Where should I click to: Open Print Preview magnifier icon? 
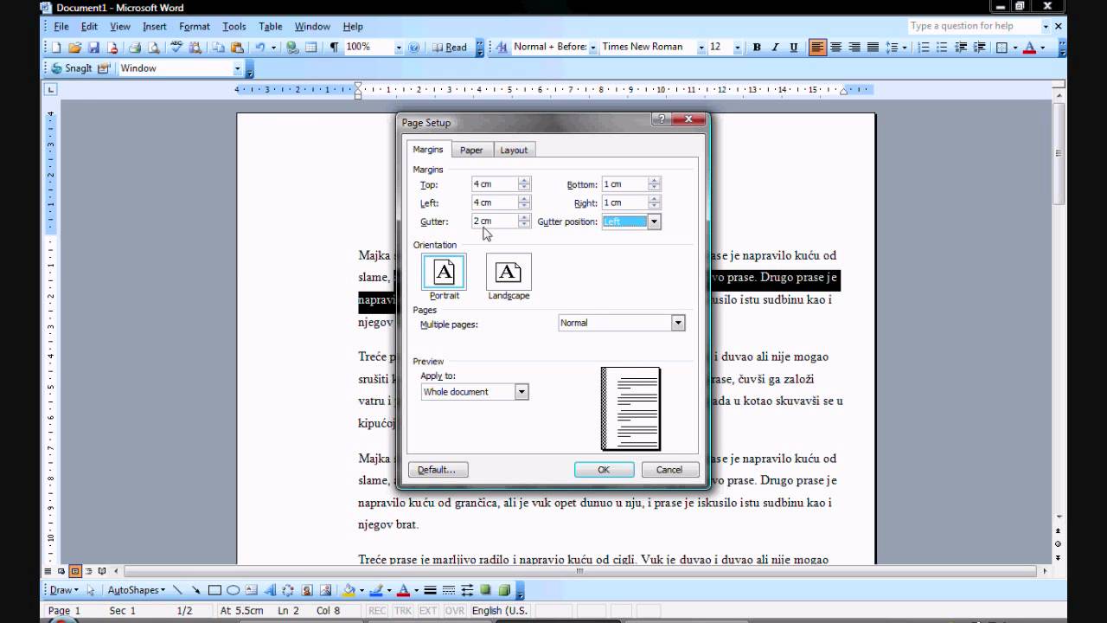(154, 48)
